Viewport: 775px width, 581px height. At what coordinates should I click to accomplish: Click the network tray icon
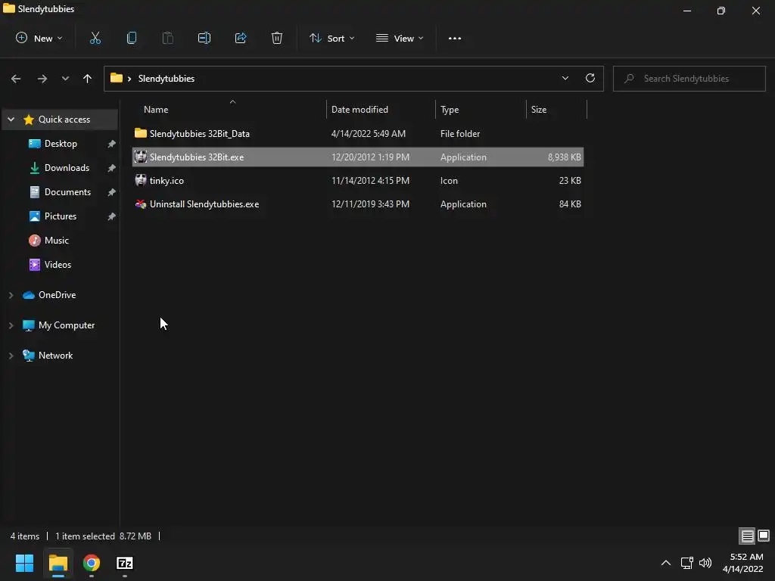click(x=686, y=563)
